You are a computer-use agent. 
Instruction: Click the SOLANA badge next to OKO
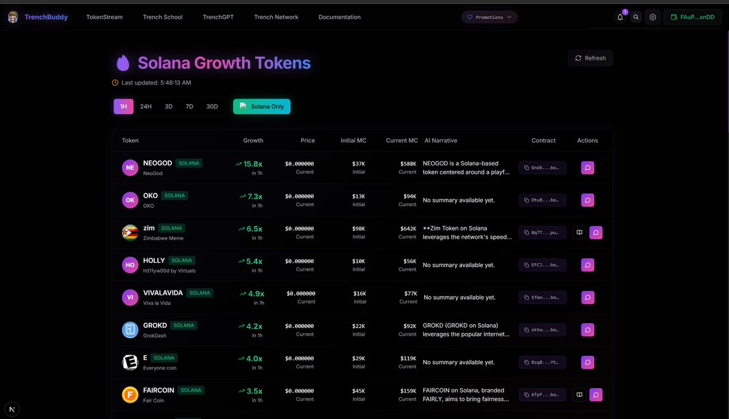point(174,196)
